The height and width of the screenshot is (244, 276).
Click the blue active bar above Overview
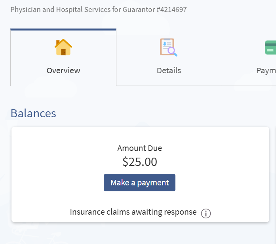[63, 29]
